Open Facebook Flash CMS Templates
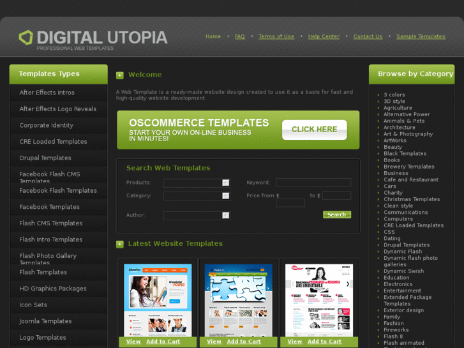This screenshot has height=348, width=464. pyautogui.click(x=49, y=177)
